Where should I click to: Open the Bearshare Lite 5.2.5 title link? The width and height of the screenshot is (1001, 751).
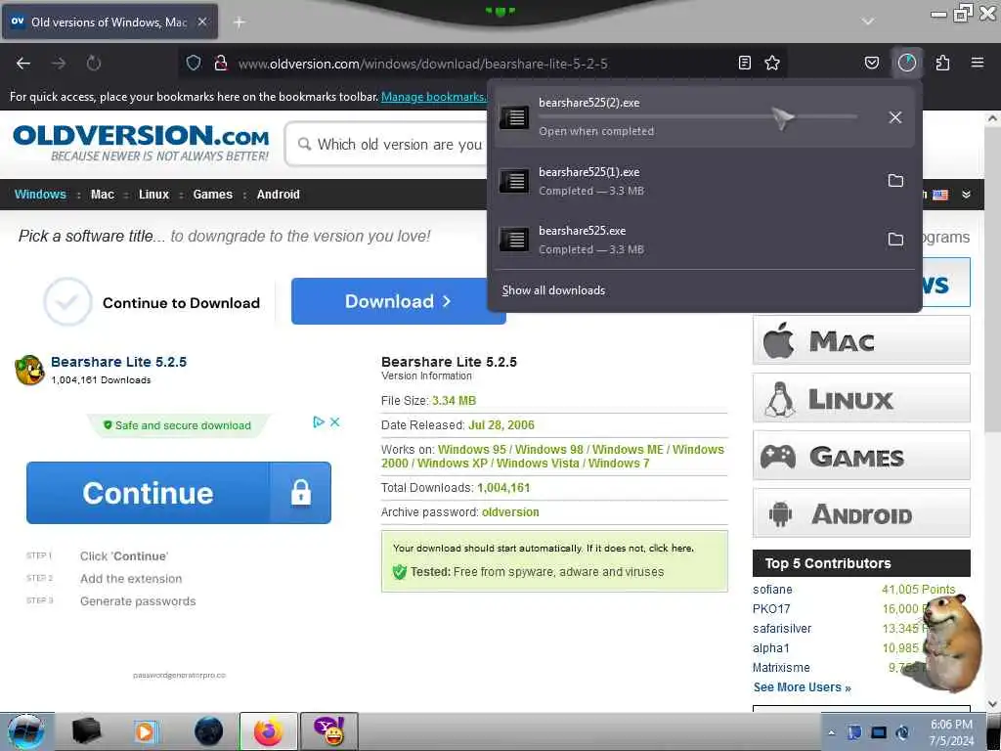tap(118, 362)
